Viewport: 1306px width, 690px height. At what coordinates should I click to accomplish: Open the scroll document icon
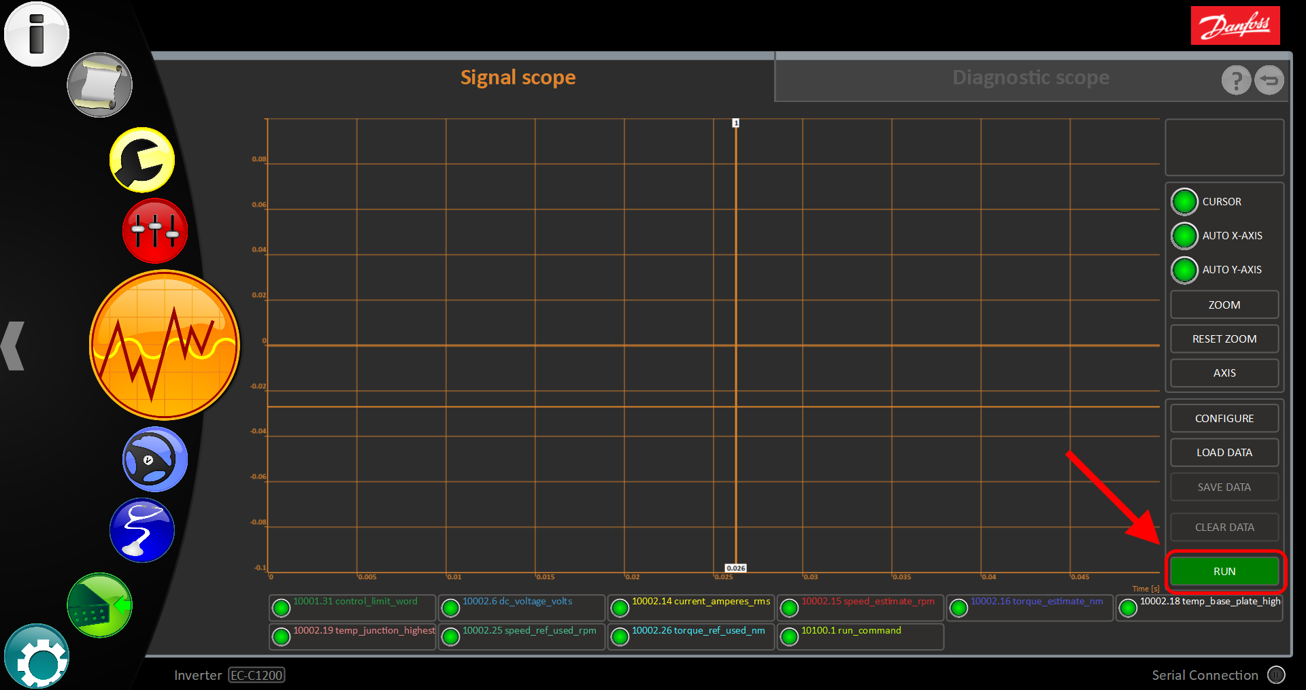99,85
